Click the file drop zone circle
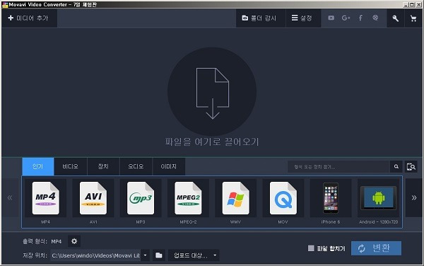 coord(212,91)
